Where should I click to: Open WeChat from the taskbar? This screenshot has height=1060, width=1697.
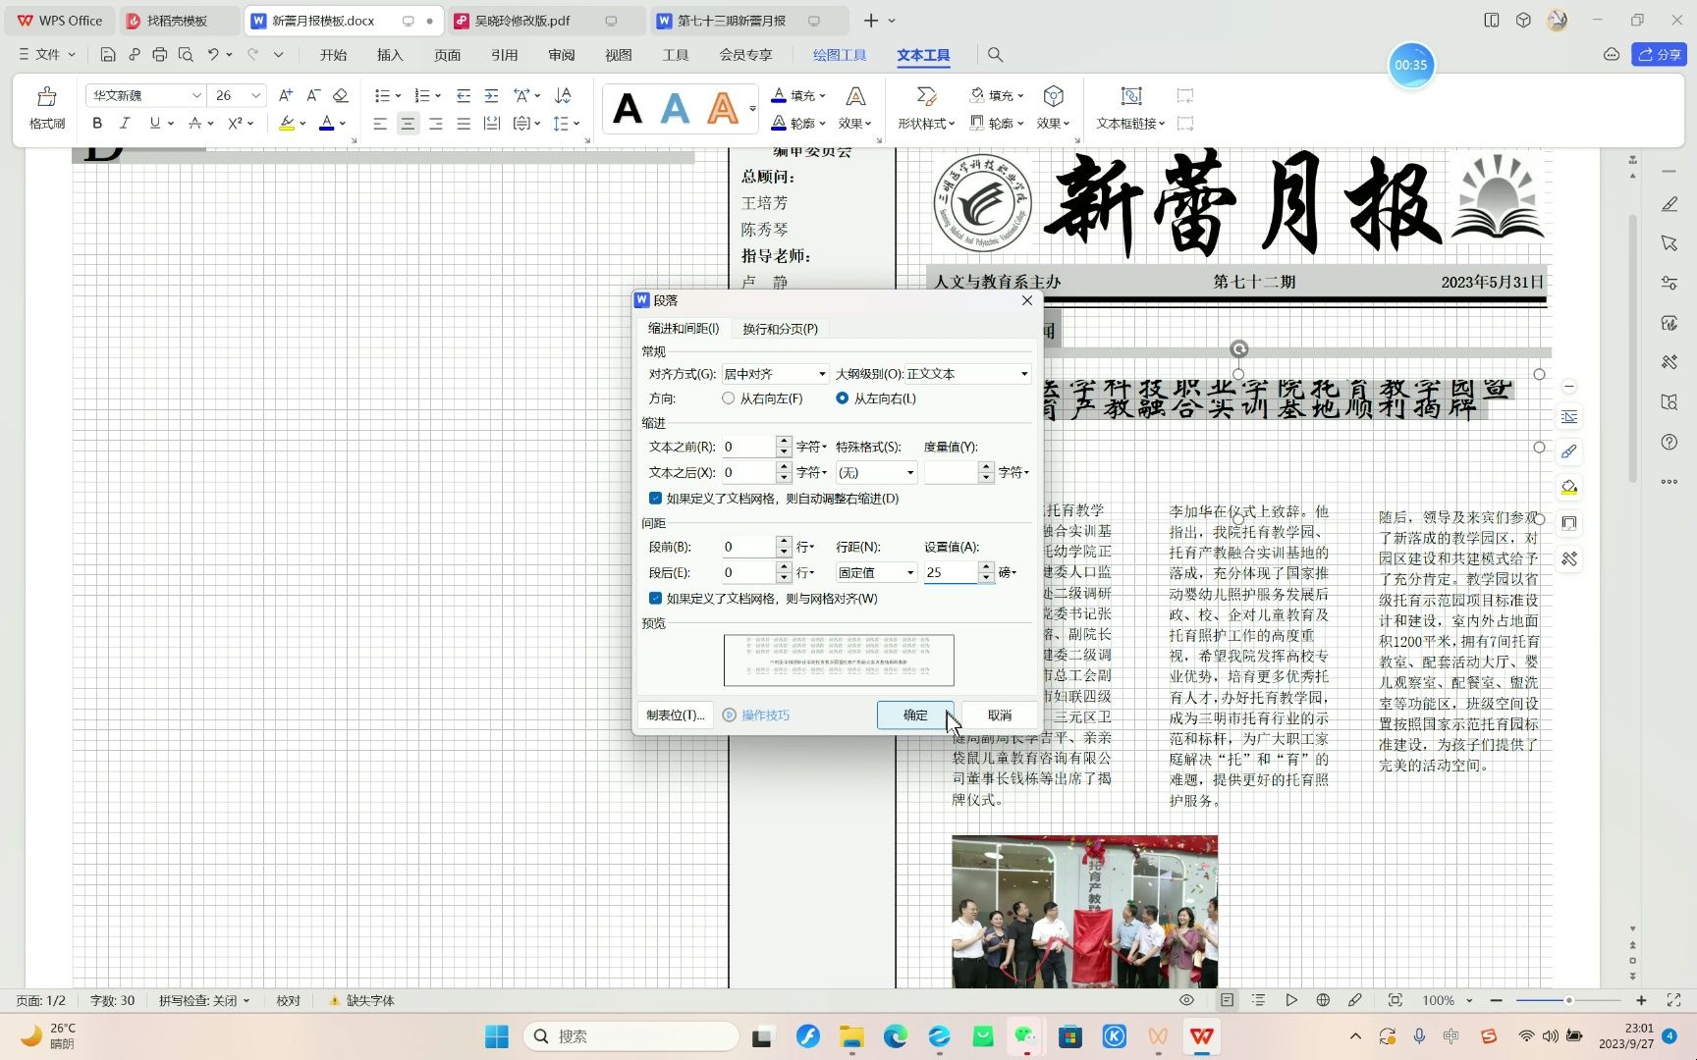[1026, 1035]
